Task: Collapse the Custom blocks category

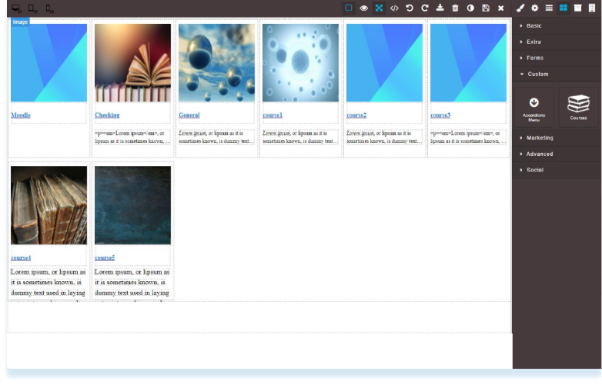Action: (x=557, y=74)
